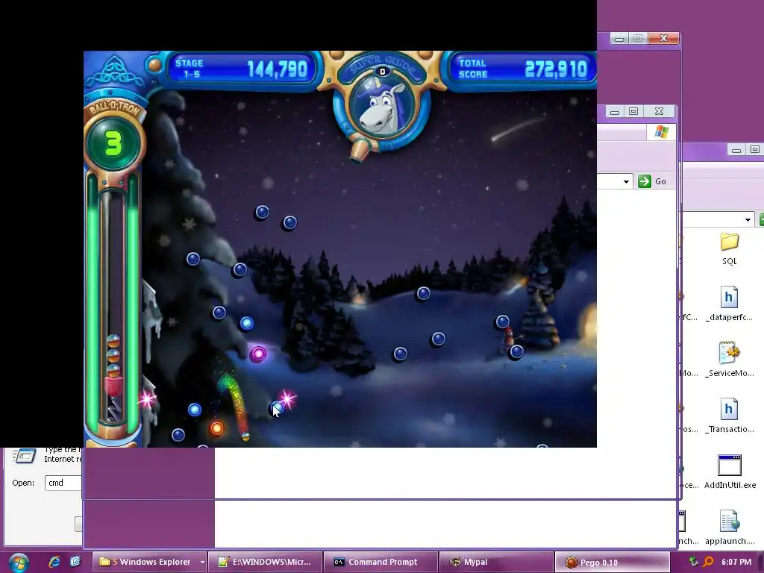This screenshot has width=764, height=573.
Task: Click the Total Score 272,910
Action: click(556, 69)
